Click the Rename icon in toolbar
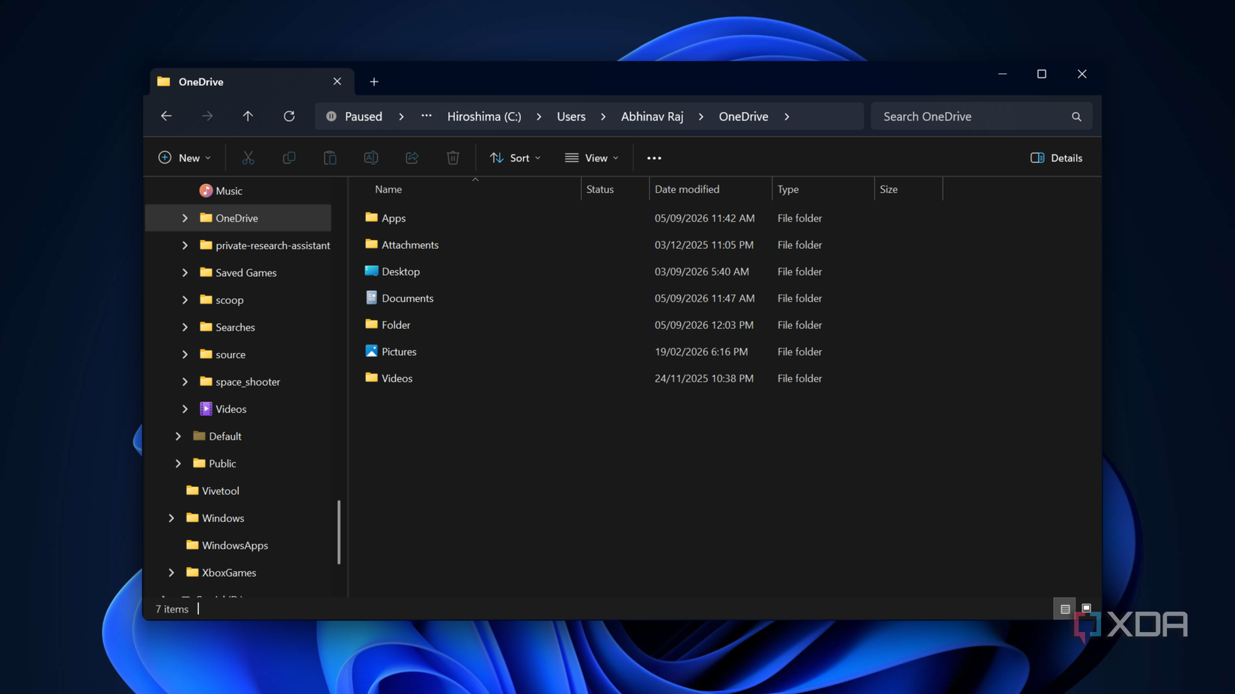 pos(370,158)
